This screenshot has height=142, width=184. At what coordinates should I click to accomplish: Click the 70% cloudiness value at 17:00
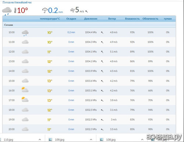click(x=151, y=100)
